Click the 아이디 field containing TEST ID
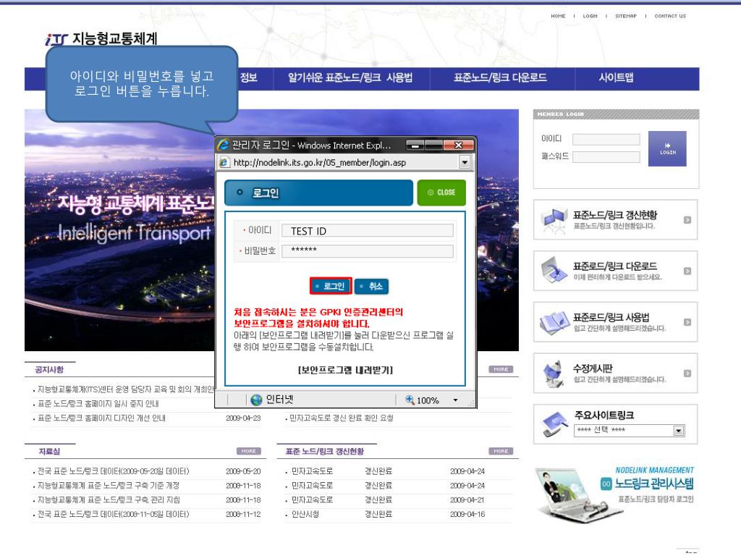Screen dimensions: 741x556 tap(367, 231)
